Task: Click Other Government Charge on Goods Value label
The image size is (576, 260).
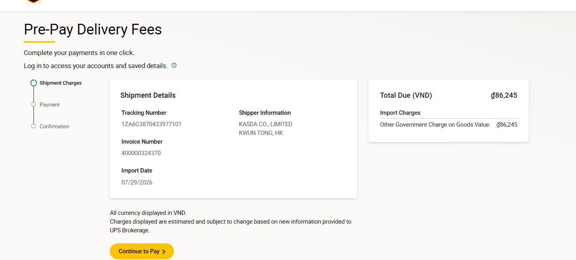Action: [x=435, y=125]
